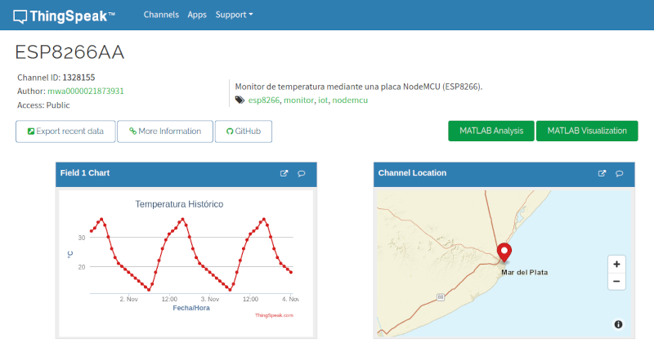Open author mwa0000021873931 profile link

pyautogui.click(x=86, y=91)
